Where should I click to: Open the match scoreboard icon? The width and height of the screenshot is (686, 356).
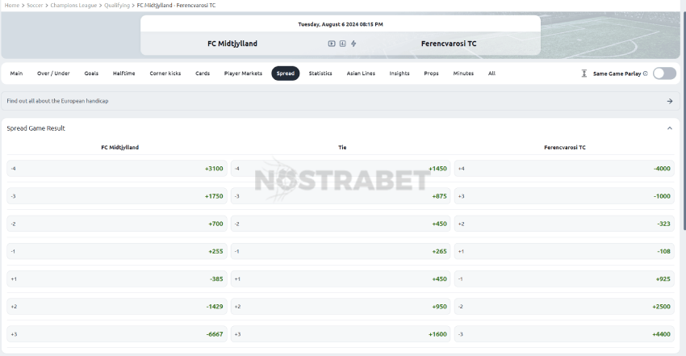[342, 44]
